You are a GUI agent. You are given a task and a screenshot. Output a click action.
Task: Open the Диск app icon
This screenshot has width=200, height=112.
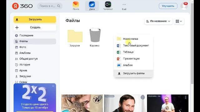pos(92,6)
